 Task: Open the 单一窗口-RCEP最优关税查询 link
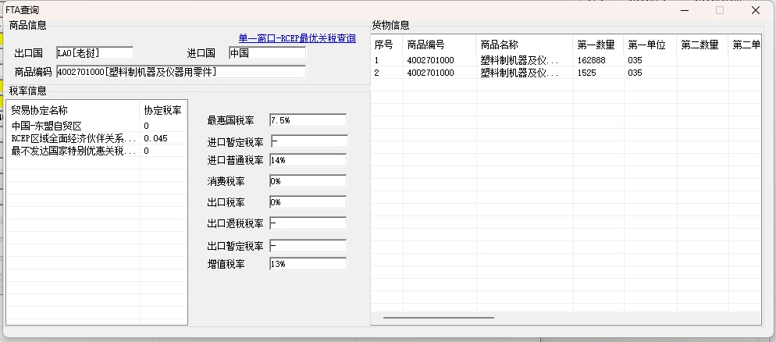pyautogui.click(x=297, y=38)
